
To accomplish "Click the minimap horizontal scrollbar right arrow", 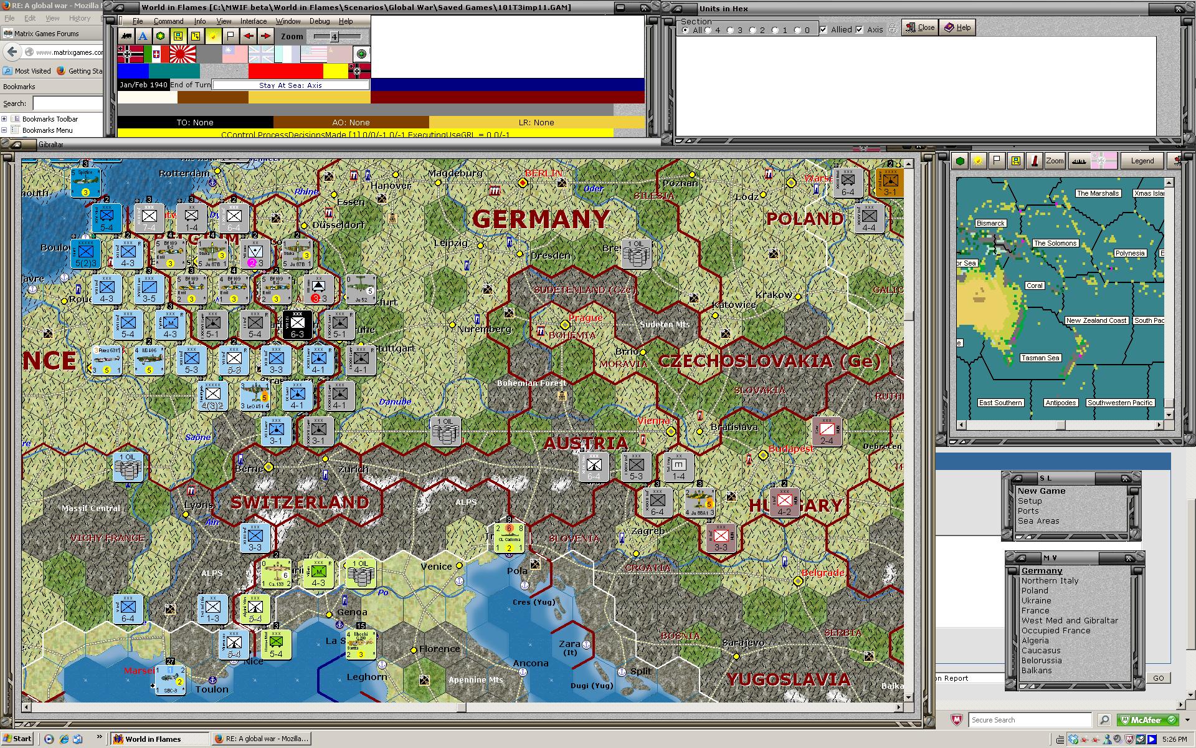I will pyautogui.click(x=1159, y=425).
